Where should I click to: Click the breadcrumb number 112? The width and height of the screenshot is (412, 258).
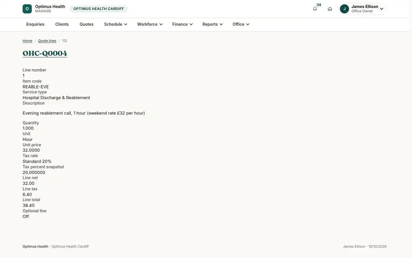point(65,41)
